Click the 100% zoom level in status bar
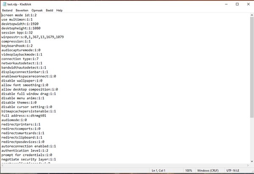The width and height of the screenshot is (254, 174). [x=188, y=170]
